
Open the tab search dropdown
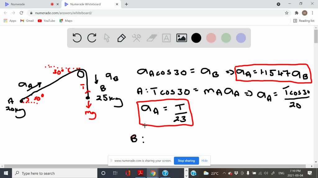pos(279,4)
